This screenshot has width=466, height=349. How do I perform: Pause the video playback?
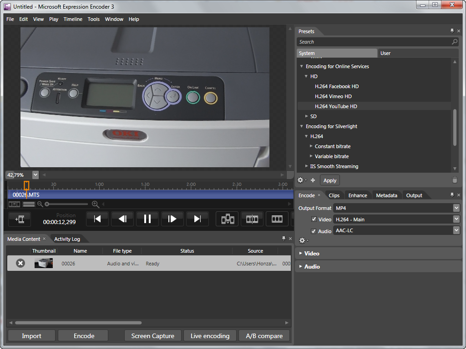pyautogui.click(x=147, y=219)
